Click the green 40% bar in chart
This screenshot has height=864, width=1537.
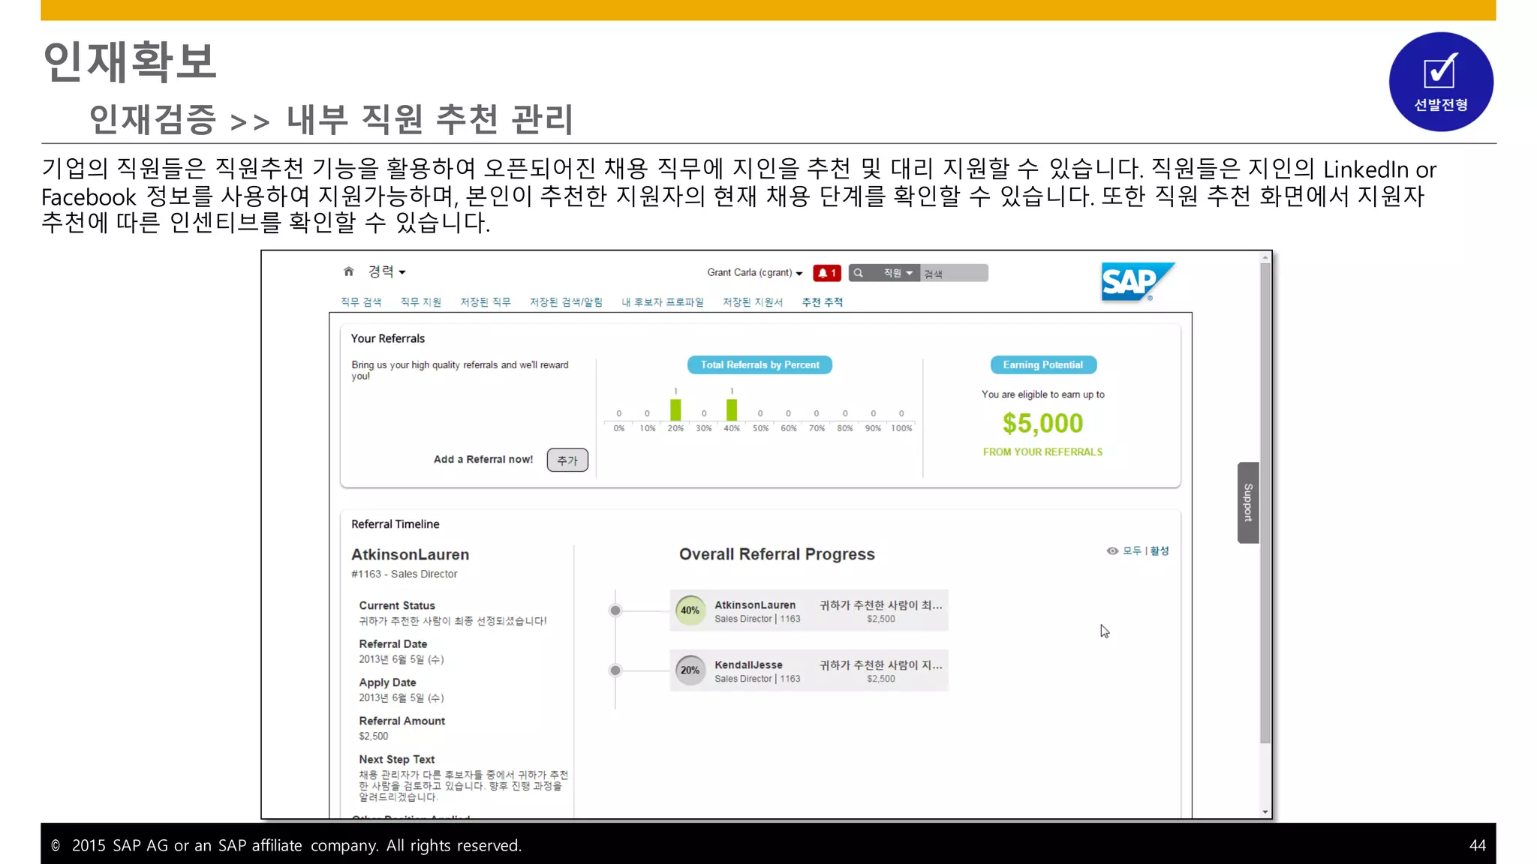[732, 410]
